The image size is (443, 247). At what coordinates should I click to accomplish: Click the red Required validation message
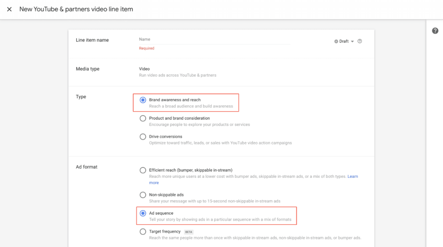(x=146, y=48)
